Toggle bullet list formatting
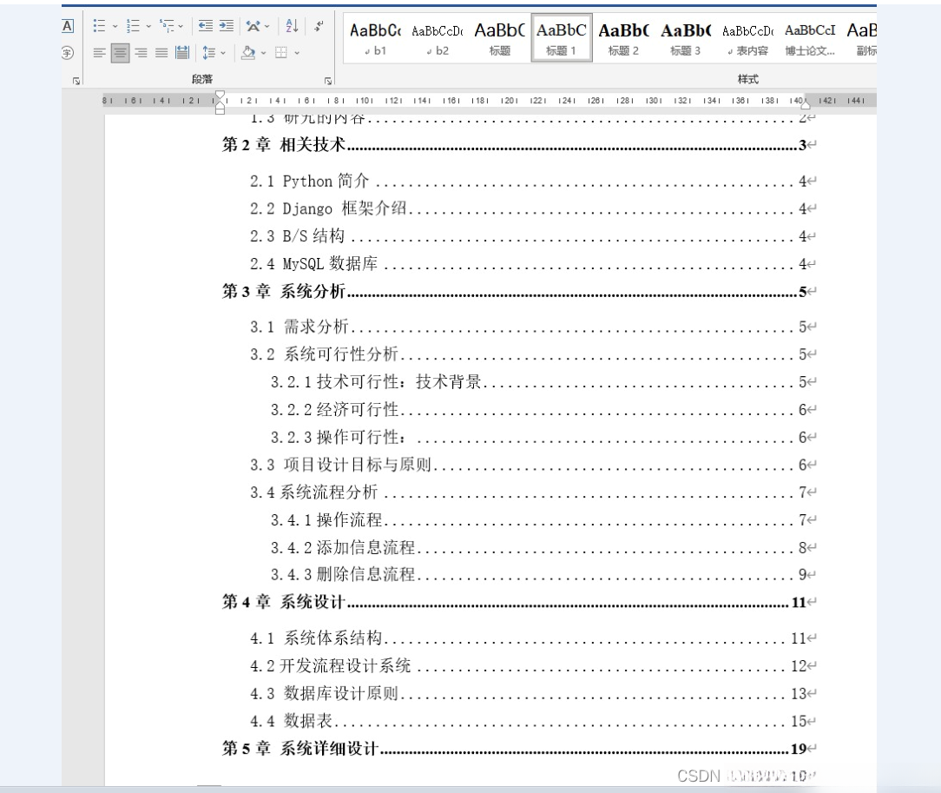The image size is (941, 793). click(101, 27)
